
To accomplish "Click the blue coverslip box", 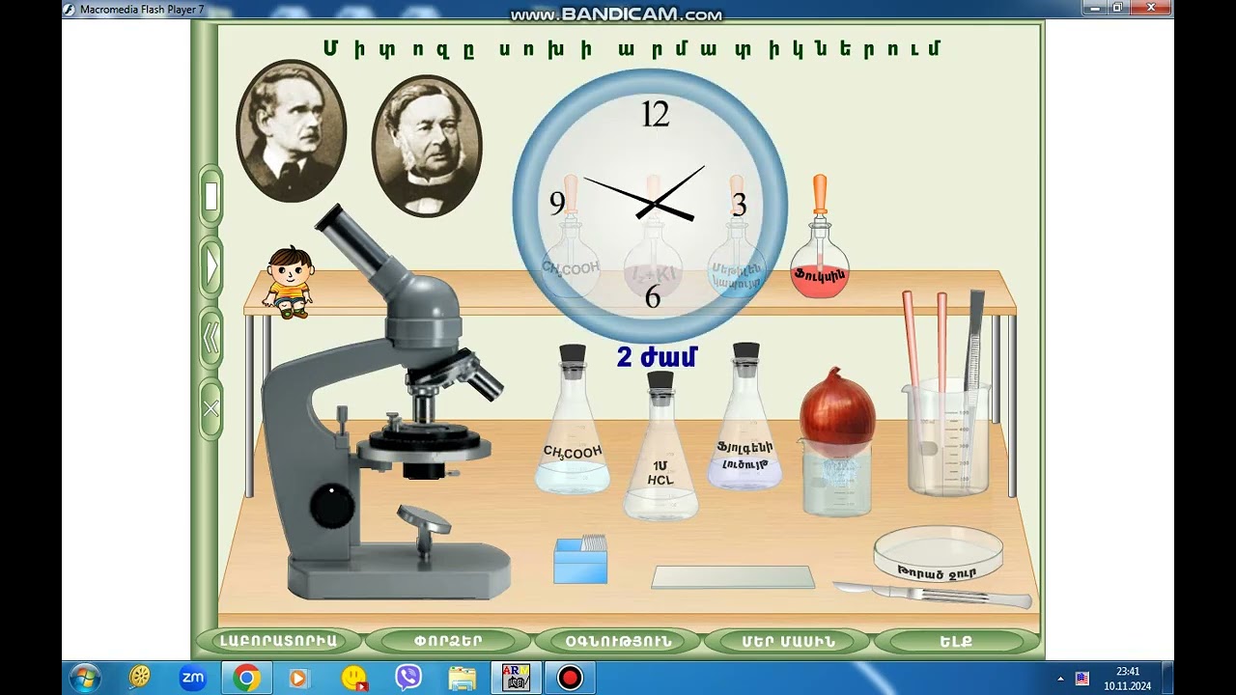I will (580, 559).
